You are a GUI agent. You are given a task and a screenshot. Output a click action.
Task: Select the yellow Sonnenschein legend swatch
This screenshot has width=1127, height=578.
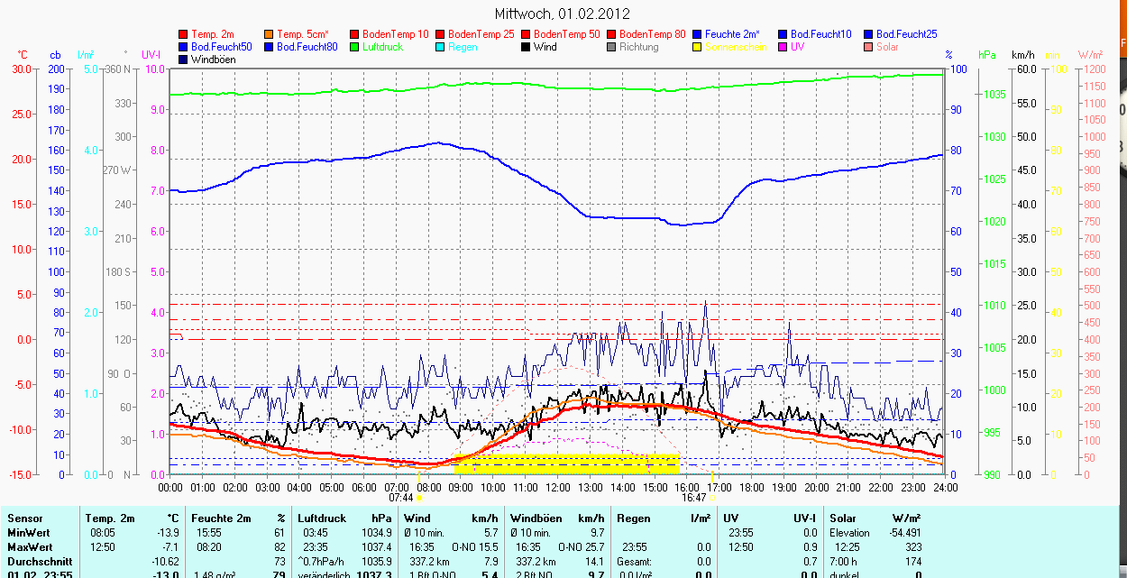698,47
